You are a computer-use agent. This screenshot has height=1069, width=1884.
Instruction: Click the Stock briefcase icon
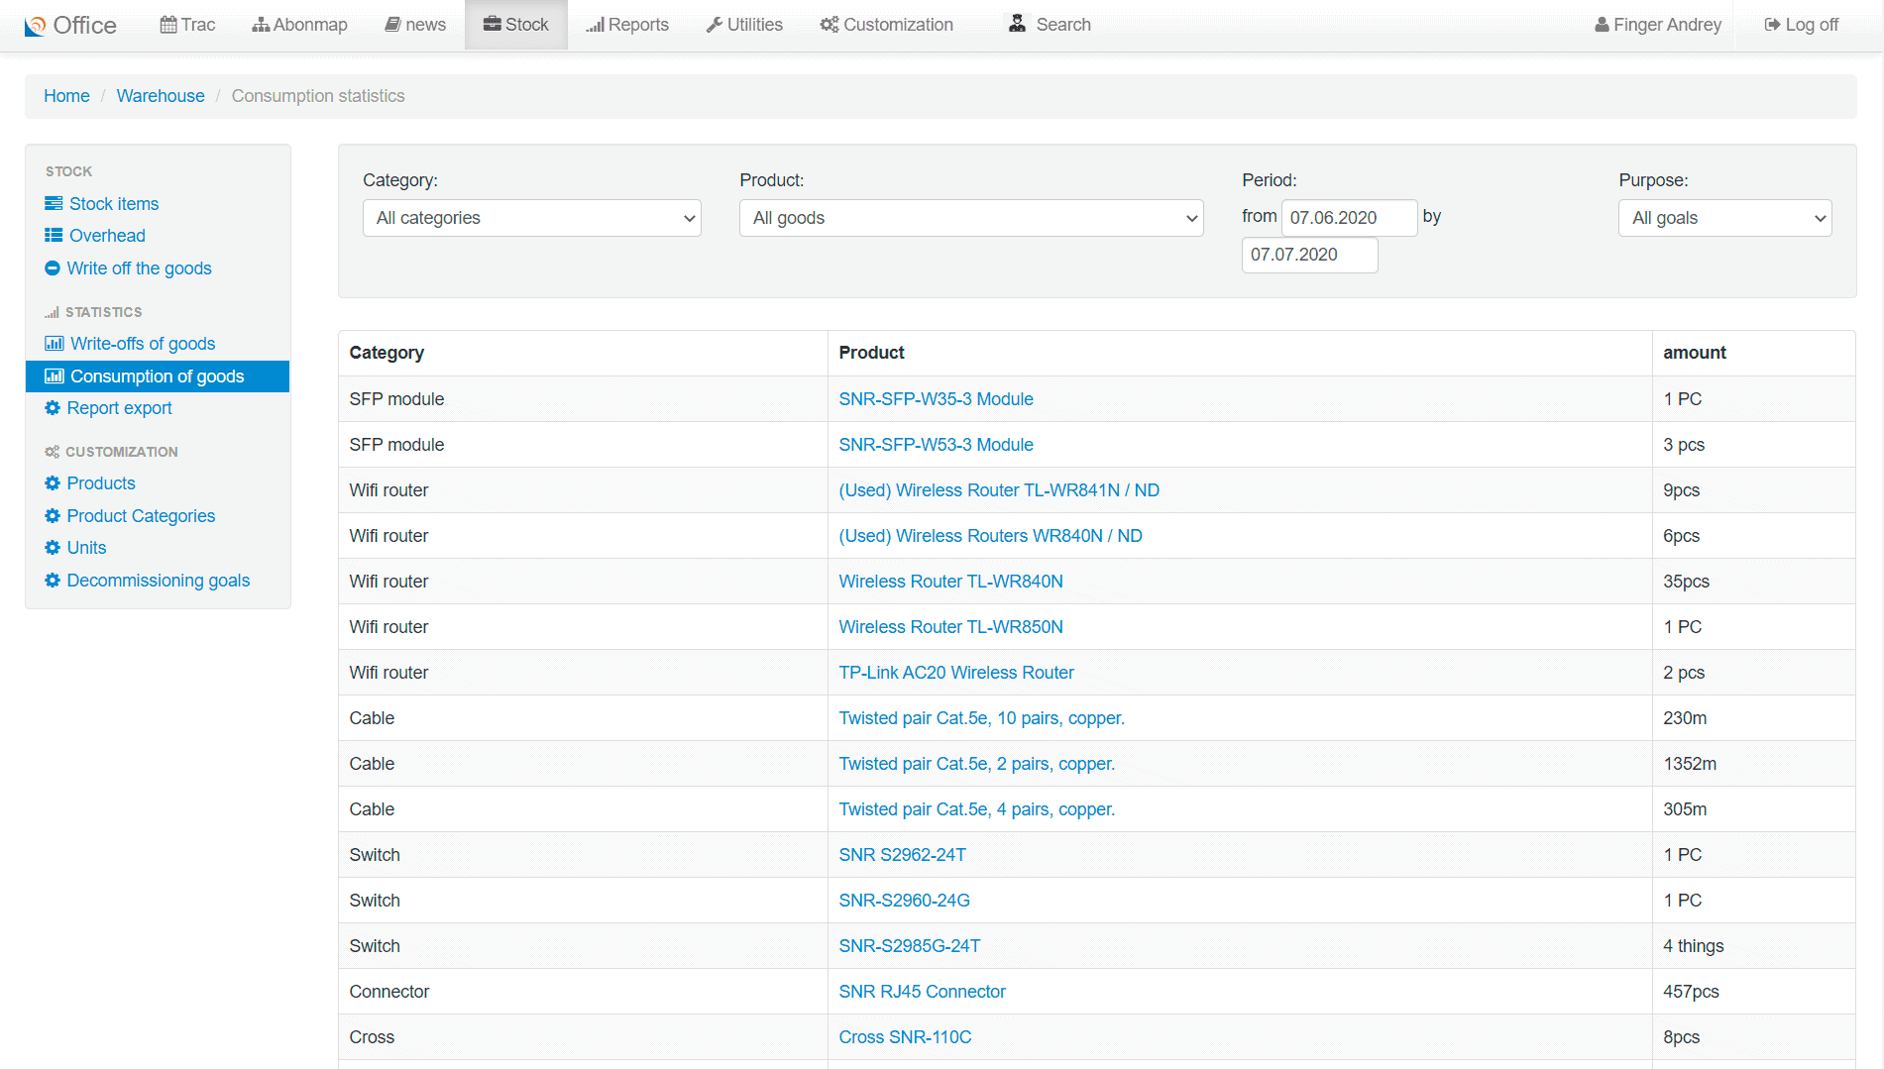(493, 24)
